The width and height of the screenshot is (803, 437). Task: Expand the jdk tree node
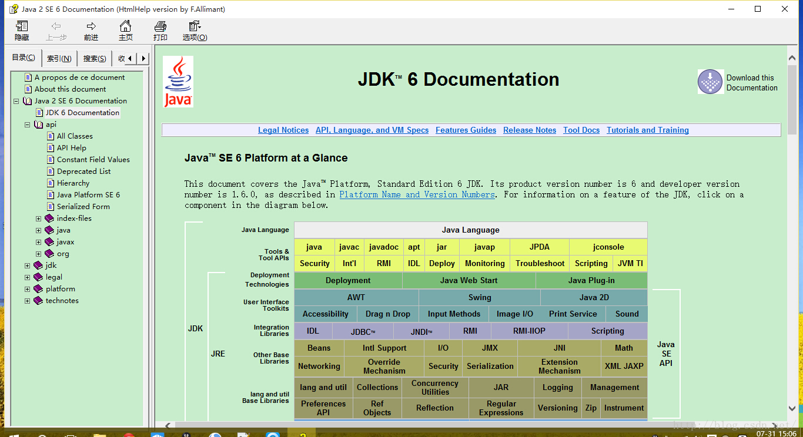[27, 265]
